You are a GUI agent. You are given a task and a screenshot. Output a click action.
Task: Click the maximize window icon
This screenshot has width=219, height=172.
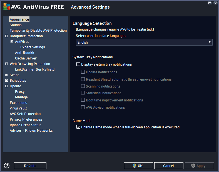pos(210,3)
